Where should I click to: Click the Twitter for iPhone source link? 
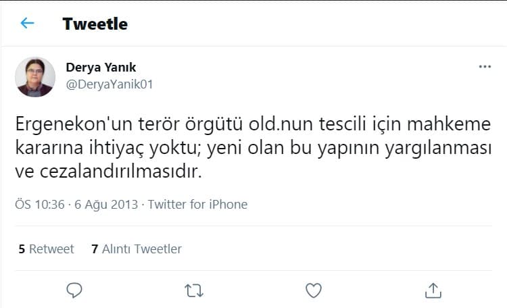pos(197,204)
